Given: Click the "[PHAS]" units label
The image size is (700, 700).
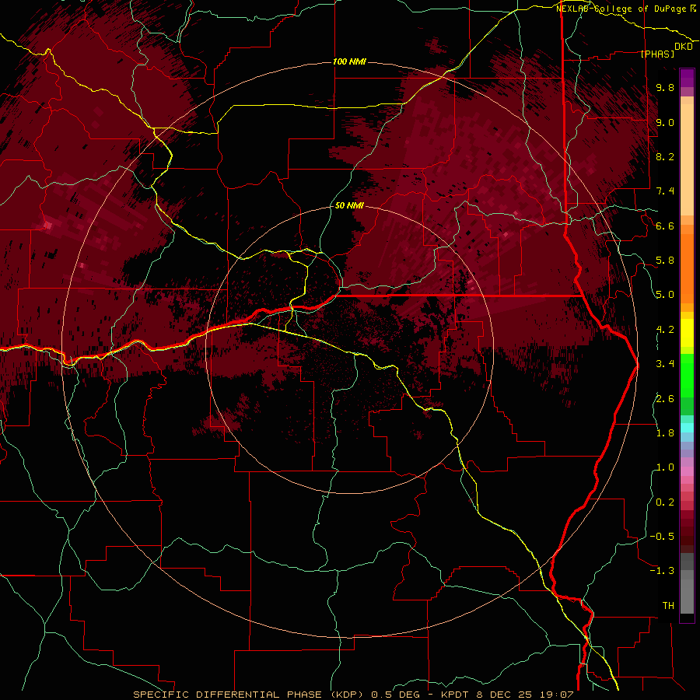Looking at the screenshot, I should [657, 54].
